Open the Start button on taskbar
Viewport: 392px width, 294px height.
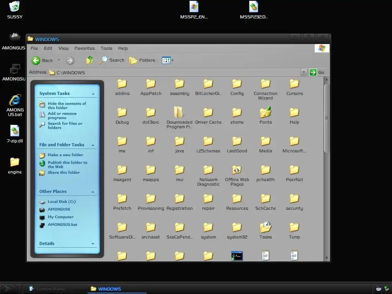[x=8, y=289]
